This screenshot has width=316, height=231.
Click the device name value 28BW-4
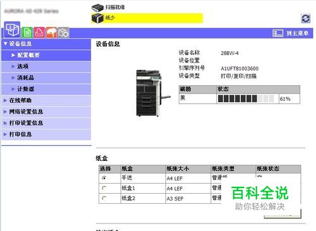tap(229, 53)
